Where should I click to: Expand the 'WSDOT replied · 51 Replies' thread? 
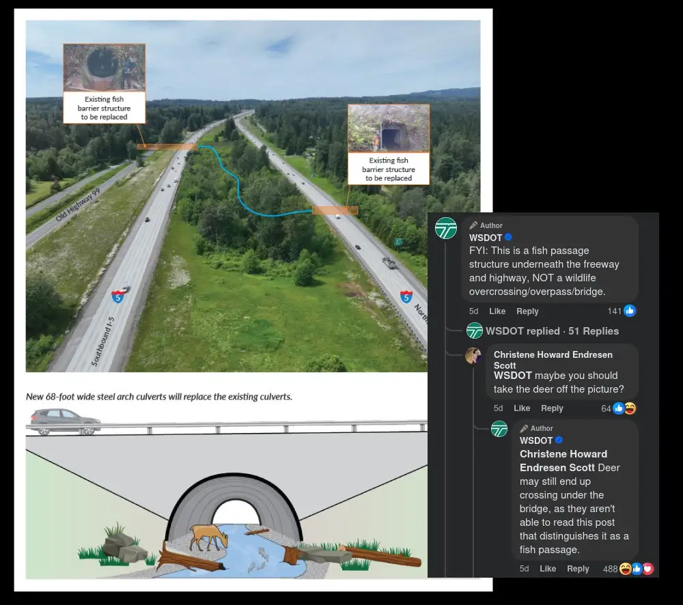click(x=552, y=331)
